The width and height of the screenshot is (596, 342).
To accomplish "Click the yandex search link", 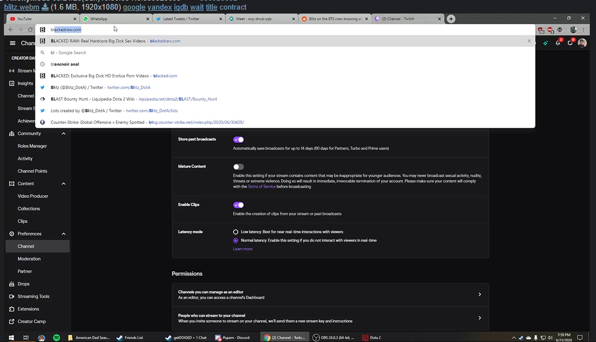I will (160, 7).
